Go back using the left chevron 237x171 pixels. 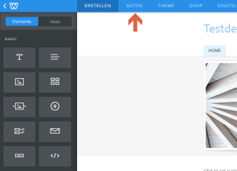point(4,6)
